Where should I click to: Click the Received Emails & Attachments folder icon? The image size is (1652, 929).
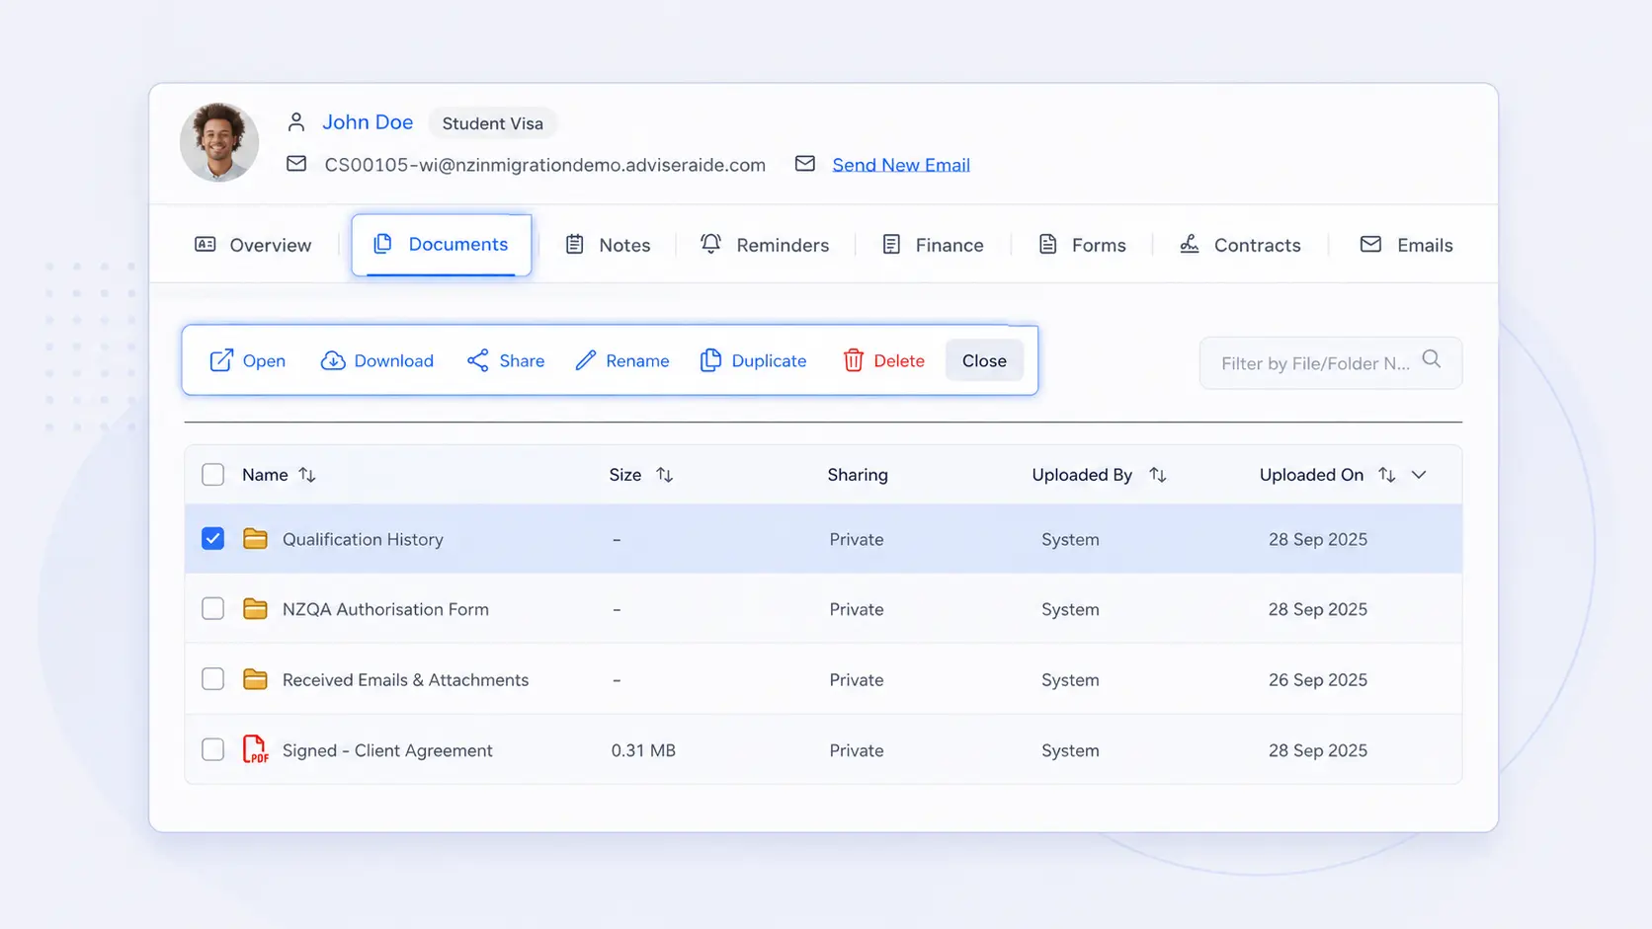tap(255, 678)
